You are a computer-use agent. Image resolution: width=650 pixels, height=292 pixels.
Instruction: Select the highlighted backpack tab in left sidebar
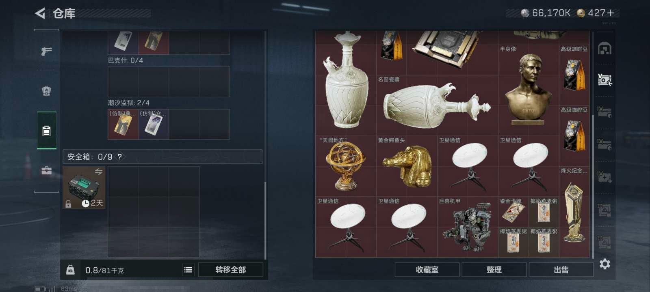[x=47, y=131]
